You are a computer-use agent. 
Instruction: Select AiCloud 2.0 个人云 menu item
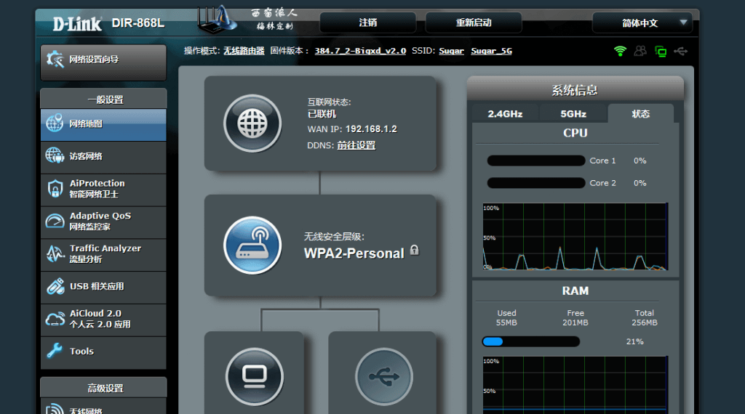(x=103, y=319)
